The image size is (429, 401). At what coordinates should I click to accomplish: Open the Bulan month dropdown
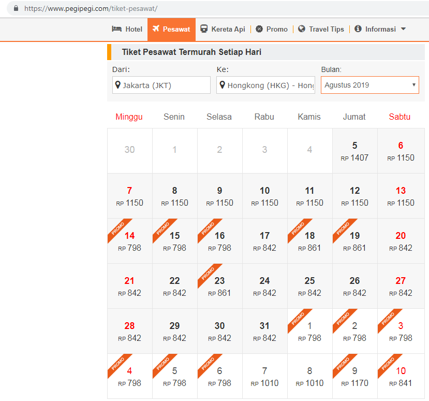pos(369,85)
